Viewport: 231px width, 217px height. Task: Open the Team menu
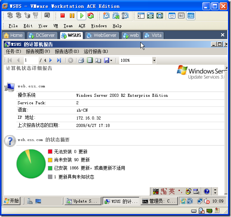point(68,26)
